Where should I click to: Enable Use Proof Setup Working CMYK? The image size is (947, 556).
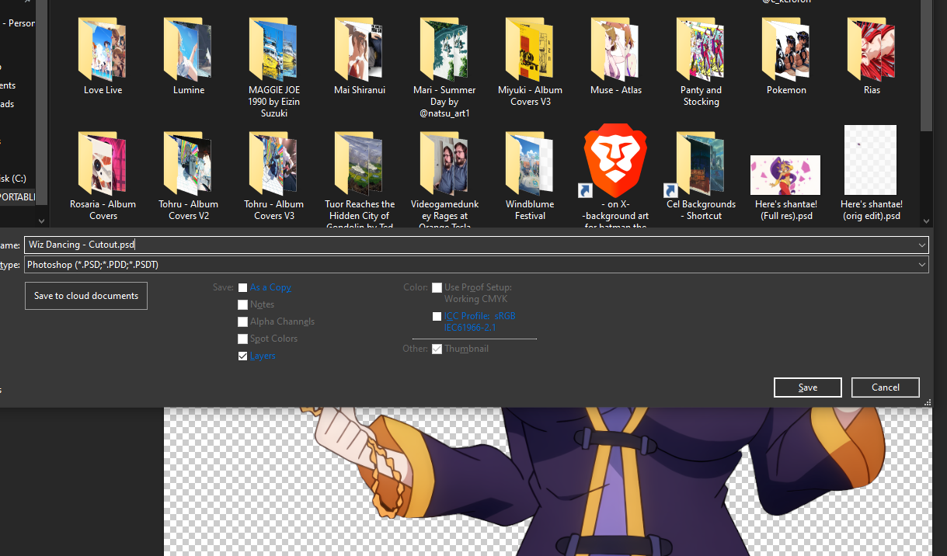click(437, 287)
